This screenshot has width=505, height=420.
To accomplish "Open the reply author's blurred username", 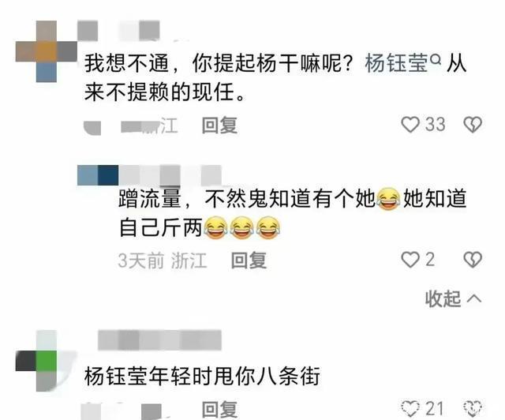I will pos(150,175).
